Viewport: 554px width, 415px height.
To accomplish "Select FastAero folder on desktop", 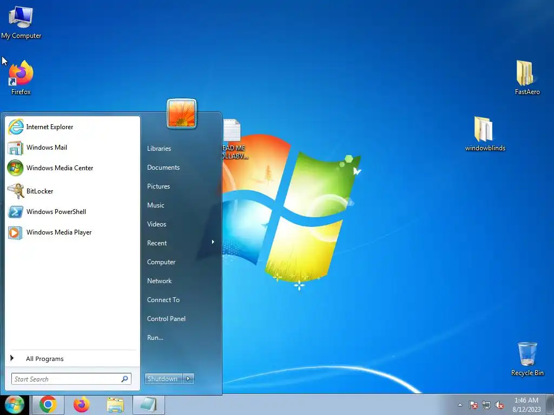I will [x=527, y=78].
